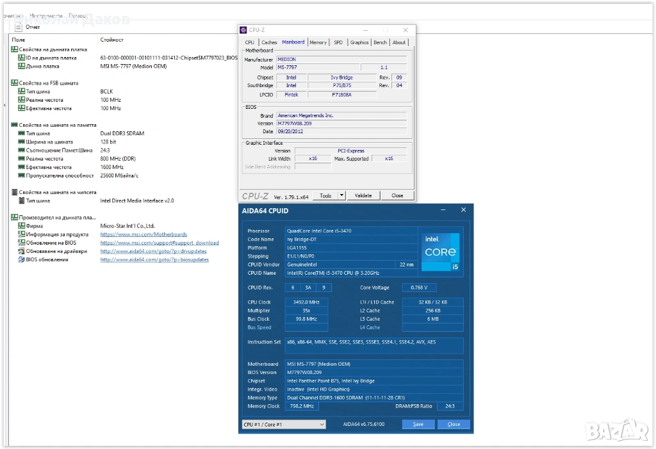Open the msi.com/Motherboards product link
This screenshot has height=449, width=656.
click(x=143, y=234)
